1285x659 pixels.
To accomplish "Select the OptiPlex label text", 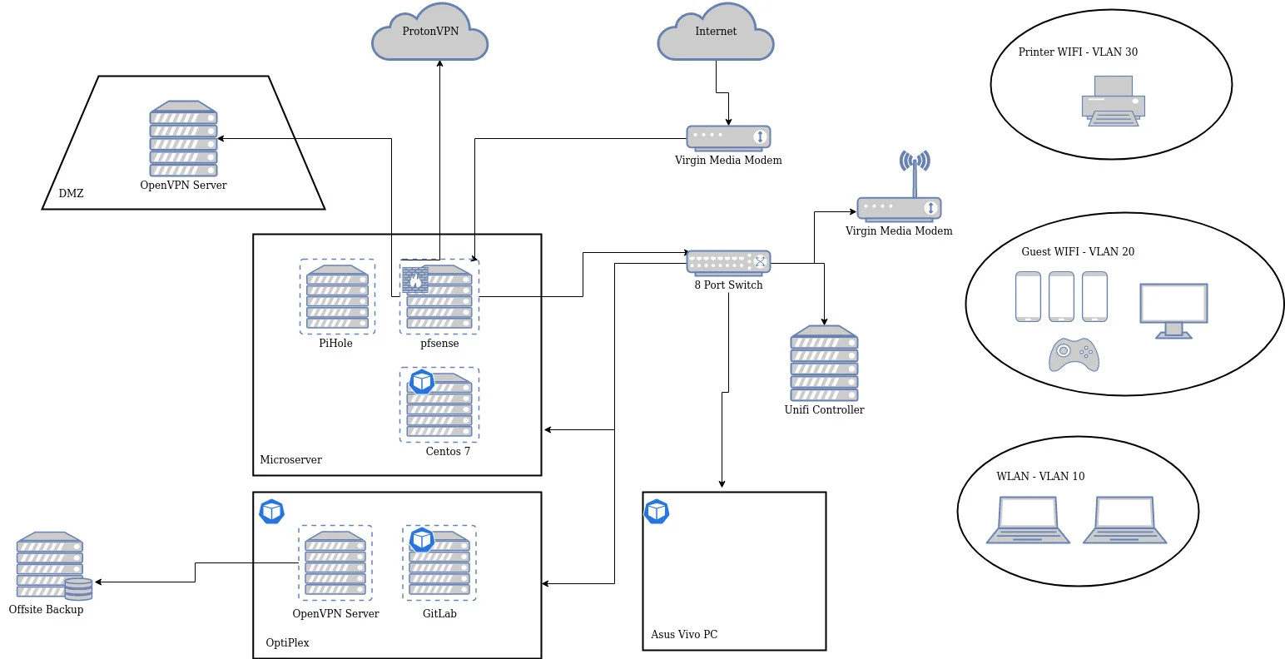I will (x=287, y=642).
